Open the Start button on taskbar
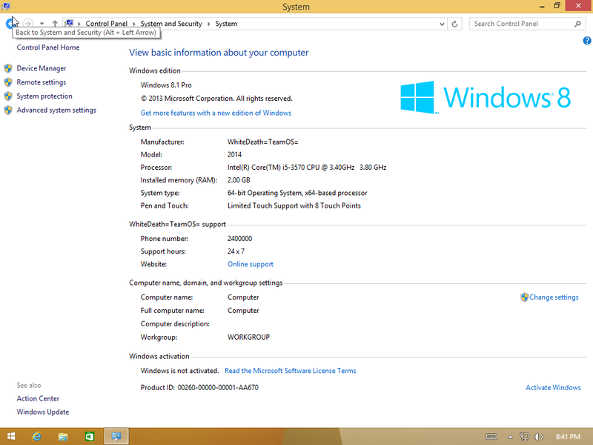The height and width of the screenshot is (445, 593). pos(11,436)
